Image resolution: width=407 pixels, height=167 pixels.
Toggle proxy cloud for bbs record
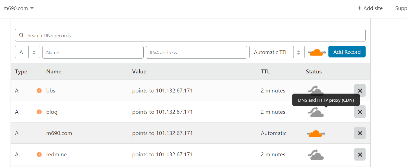pyautogui.click(x=315, y=91)
